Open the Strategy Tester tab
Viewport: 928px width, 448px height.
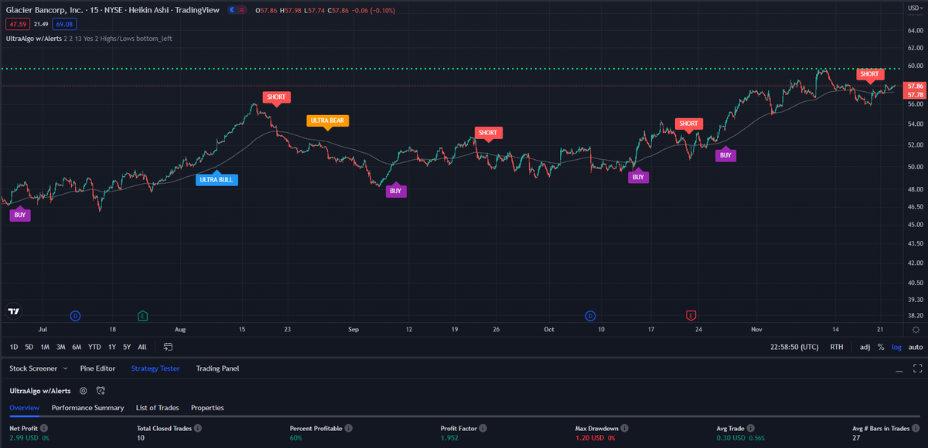pyautogui.click(x=155, y=368)
